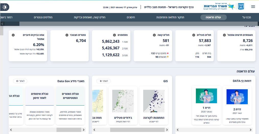Show info for נפטרים מצטבר
Screen dimensions: 259x134
point(67,35)
